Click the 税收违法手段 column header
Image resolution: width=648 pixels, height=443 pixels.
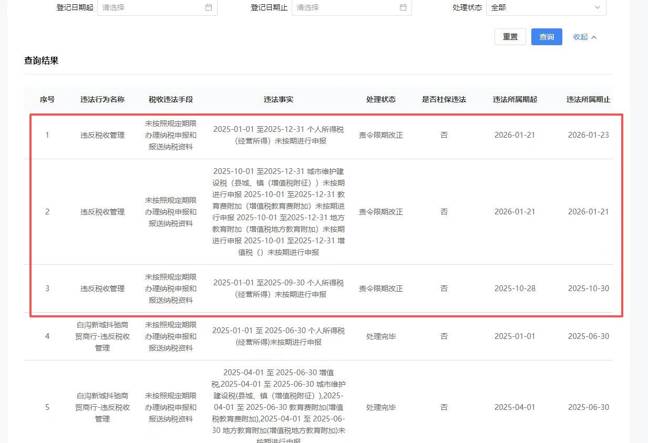(x=171, y=99)
